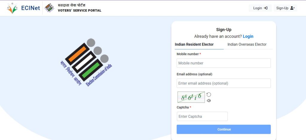Select the Indian Overseas Elector tab

(247, 45)
